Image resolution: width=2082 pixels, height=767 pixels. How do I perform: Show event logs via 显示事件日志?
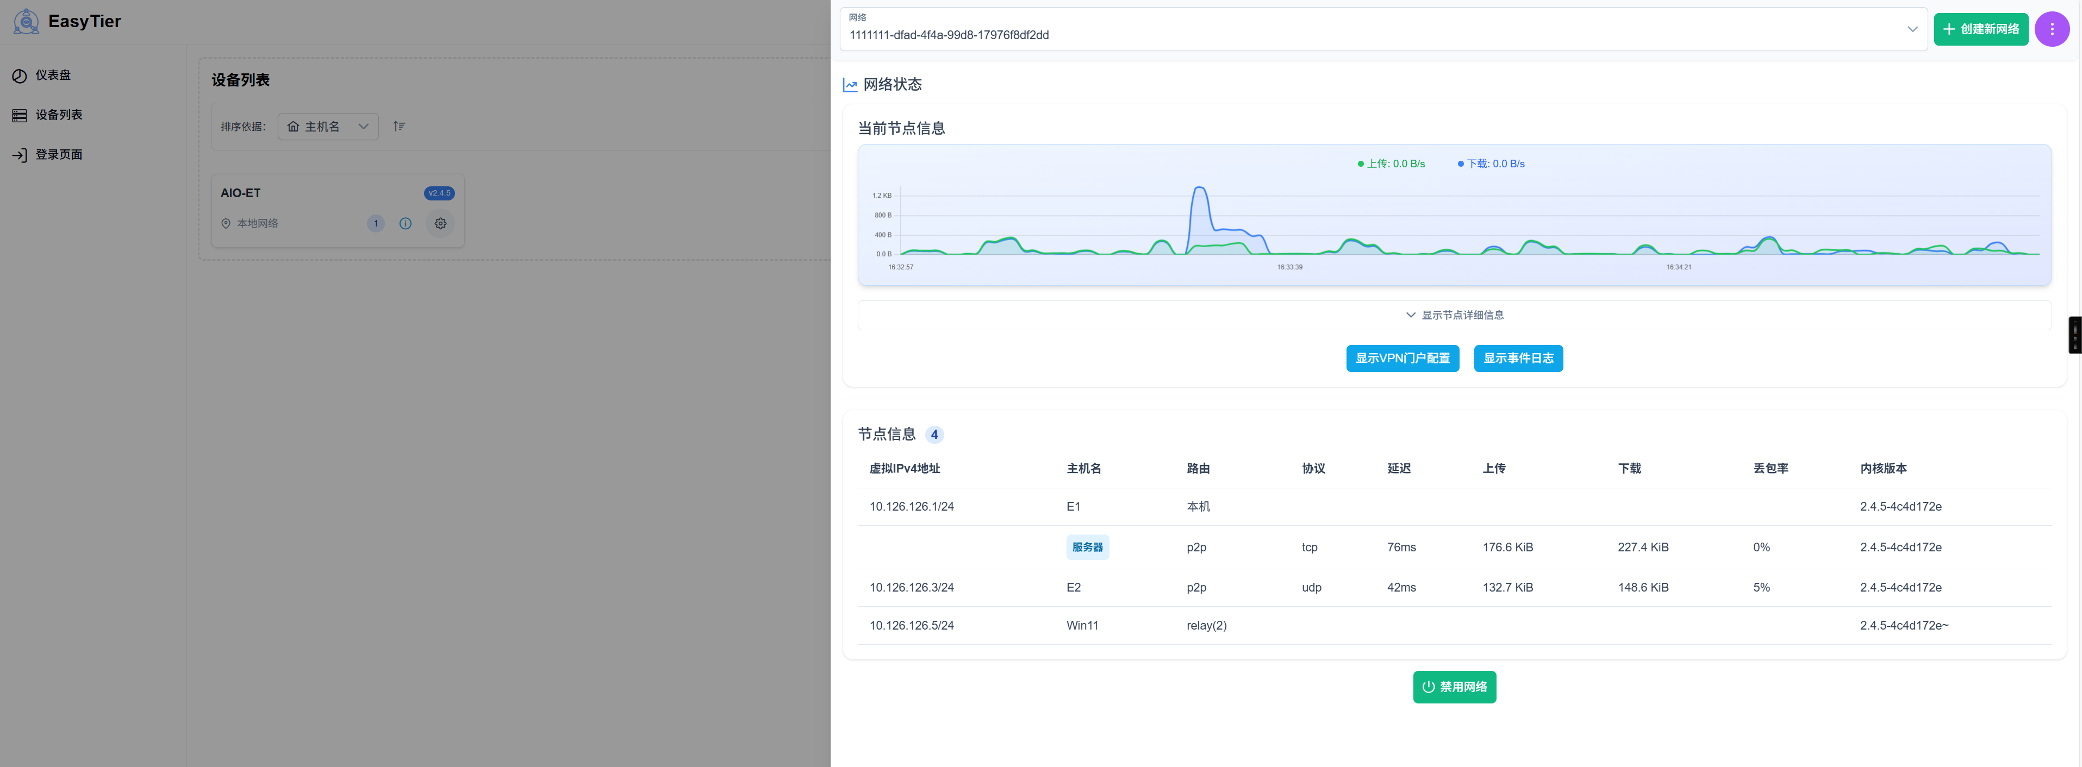pos(1518,357)
